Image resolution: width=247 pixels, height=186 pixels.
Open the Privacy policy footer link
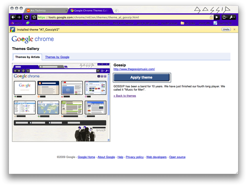click(x=135, y=157)
